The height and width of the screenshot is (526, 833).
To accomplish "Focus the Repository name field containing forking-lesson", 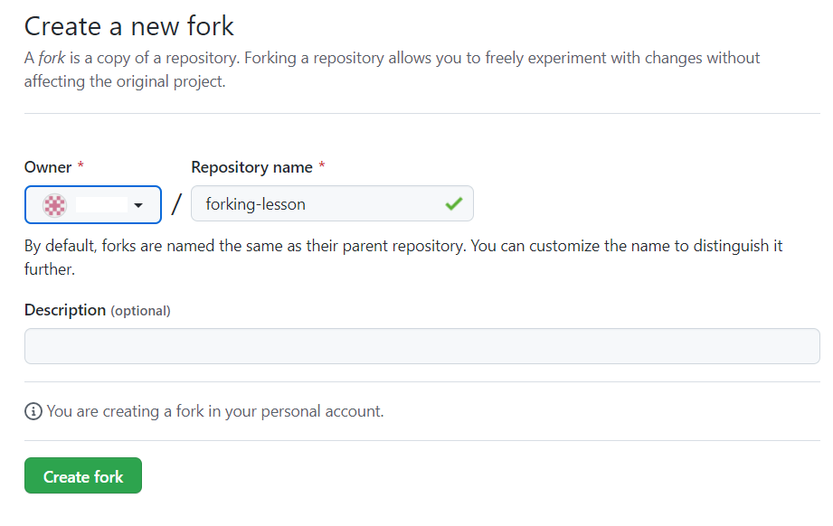I will pyautogui.click(x=317, y=204).
